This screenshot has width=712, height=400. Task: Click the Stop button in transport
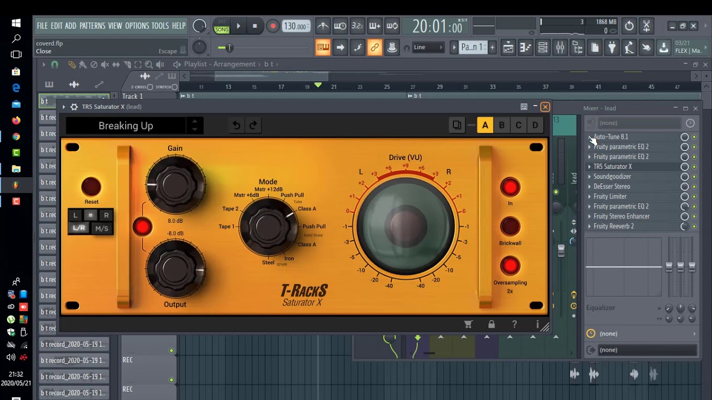coord(255,26)
